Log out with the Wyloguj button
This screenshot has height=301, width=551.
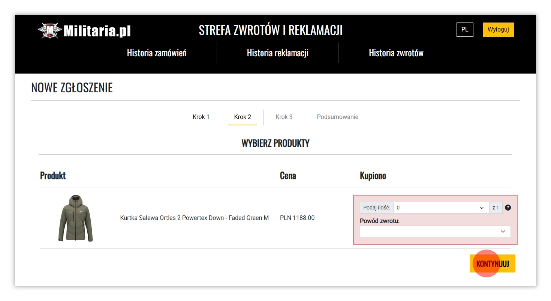(498, 30)
